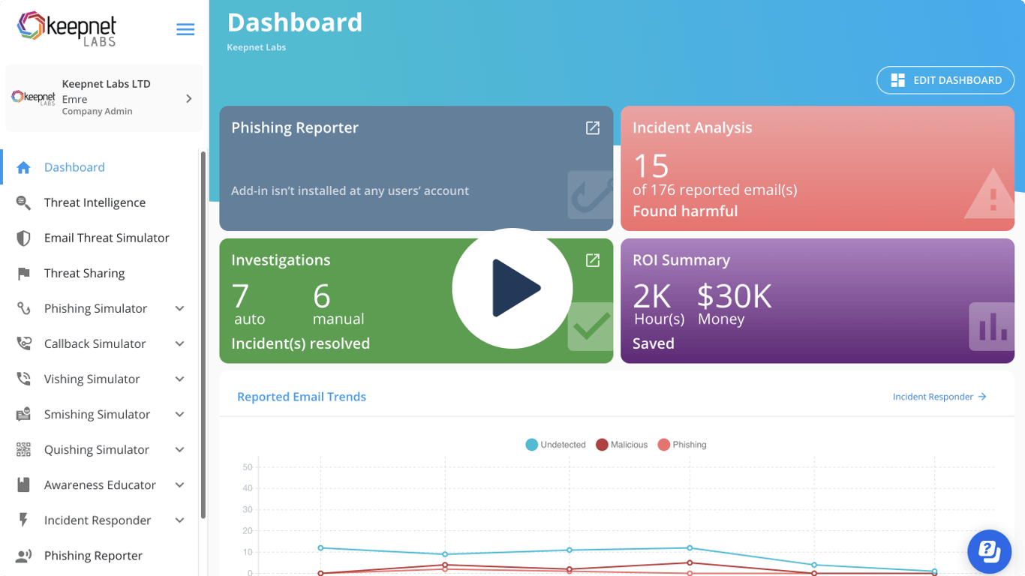Viewport: 1025px width, 576px height.
Task: Open the support chat bubble
Action: pos(989,552)
